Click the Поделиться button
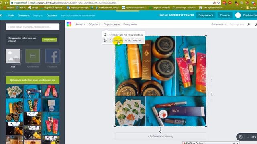 click(x=206, y=15)
